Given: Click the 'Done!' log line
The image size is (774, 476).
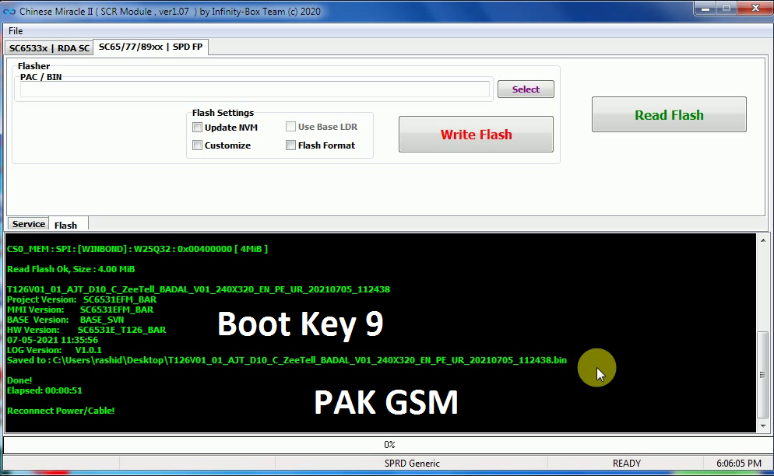Looking at the screenshot, I should click(19, 380).
